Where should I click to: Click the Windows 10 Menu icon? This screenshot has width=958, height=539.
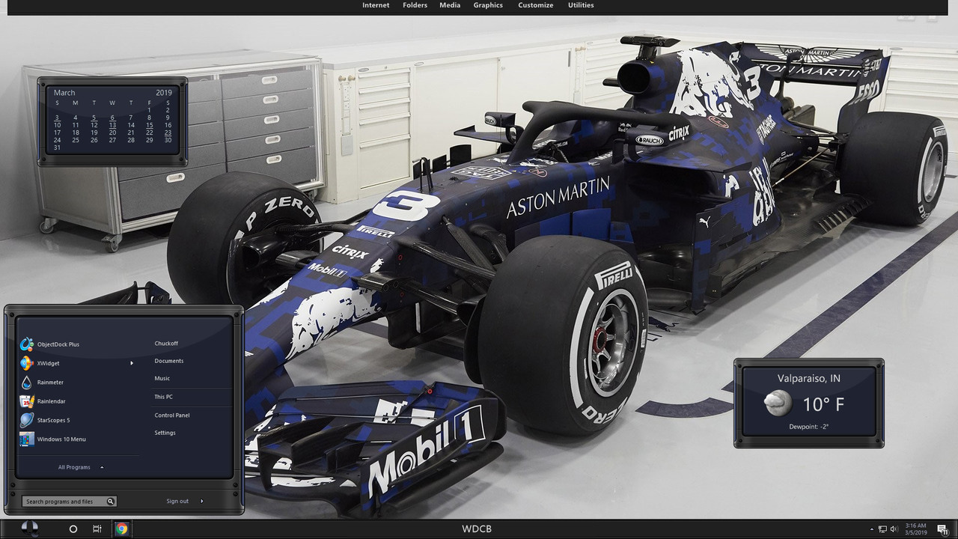[27, 439]
